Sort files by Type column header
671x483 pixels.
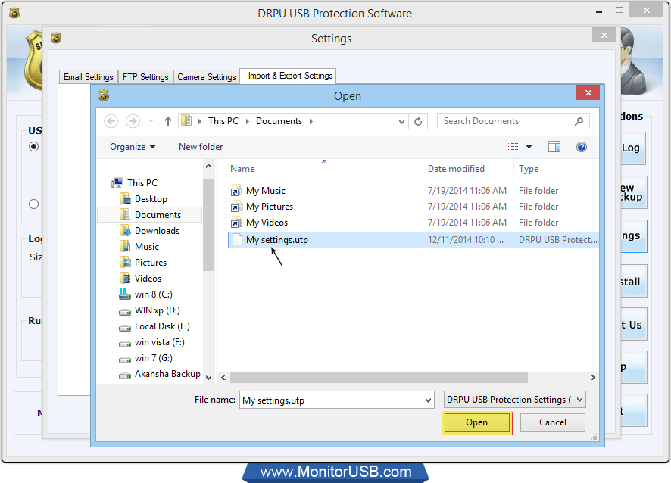click(529, 169)
